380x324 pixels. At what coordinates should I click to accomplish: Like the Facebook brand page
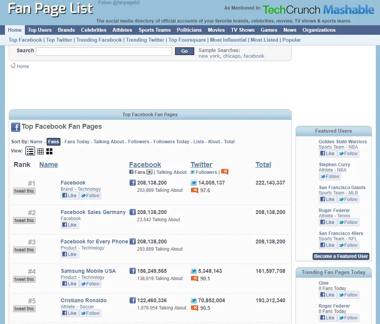point(70,195)
